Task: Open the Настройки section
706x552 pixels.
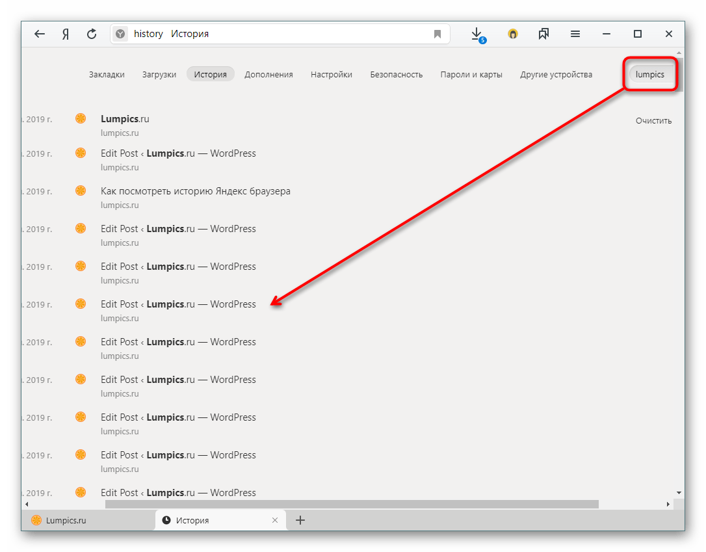Action: (x=331, y=74)
